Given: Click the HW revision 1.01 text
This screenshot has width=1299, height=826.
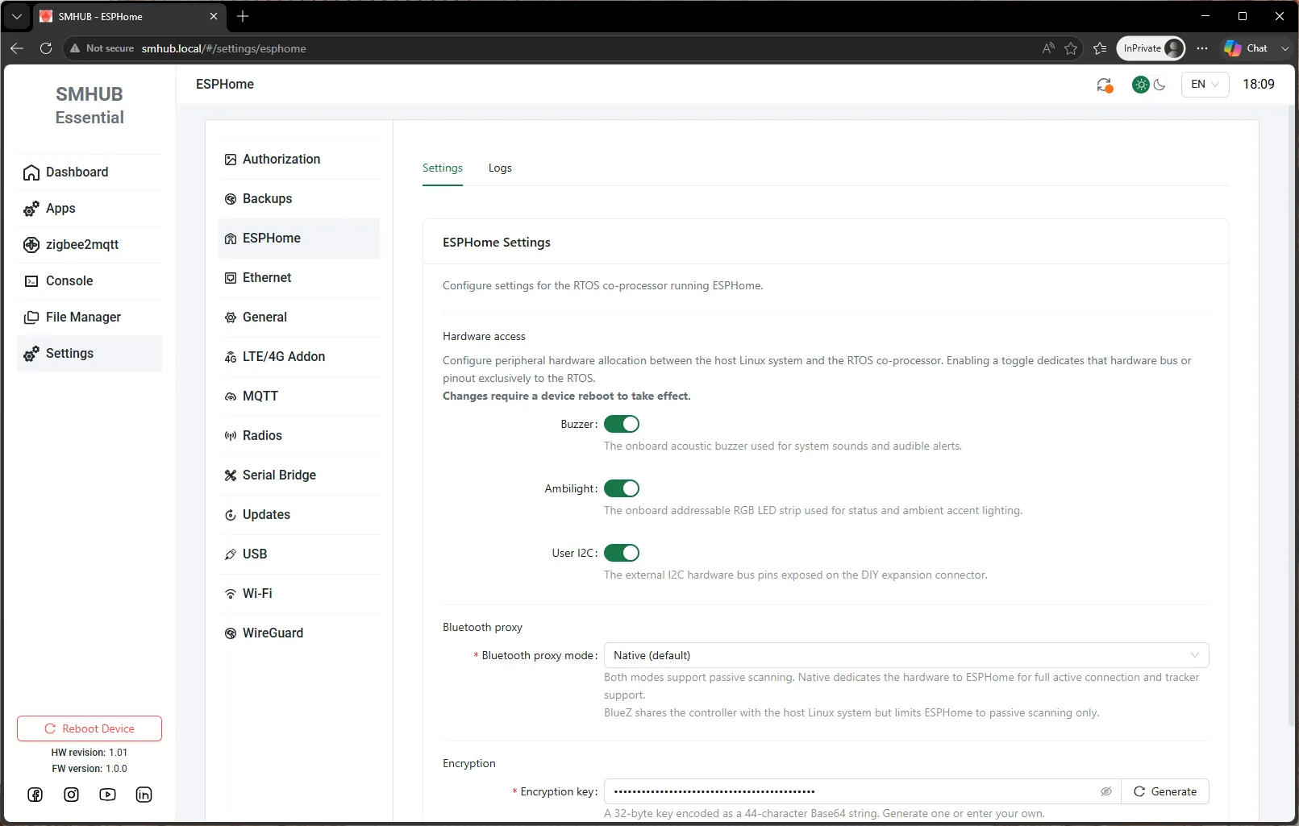Looking at the screenshot, I should pyautogui.click(x=90, y=753).
